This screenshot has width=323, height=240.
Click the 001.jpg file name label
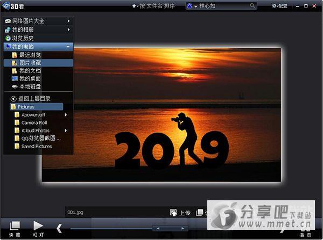pyautogui.click(x=75, y=213)
